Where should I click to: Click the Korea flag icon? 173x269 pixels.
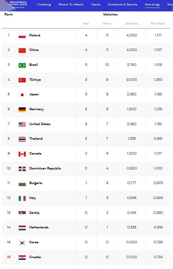tap(22, 243)
